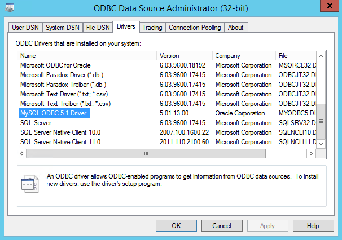Click the Cancel button

pos(222,225)
